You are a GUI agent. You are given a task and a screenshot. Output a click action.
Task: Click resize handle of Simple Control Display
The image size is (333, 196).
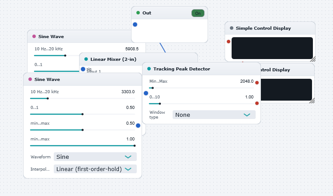pos(313,59)
